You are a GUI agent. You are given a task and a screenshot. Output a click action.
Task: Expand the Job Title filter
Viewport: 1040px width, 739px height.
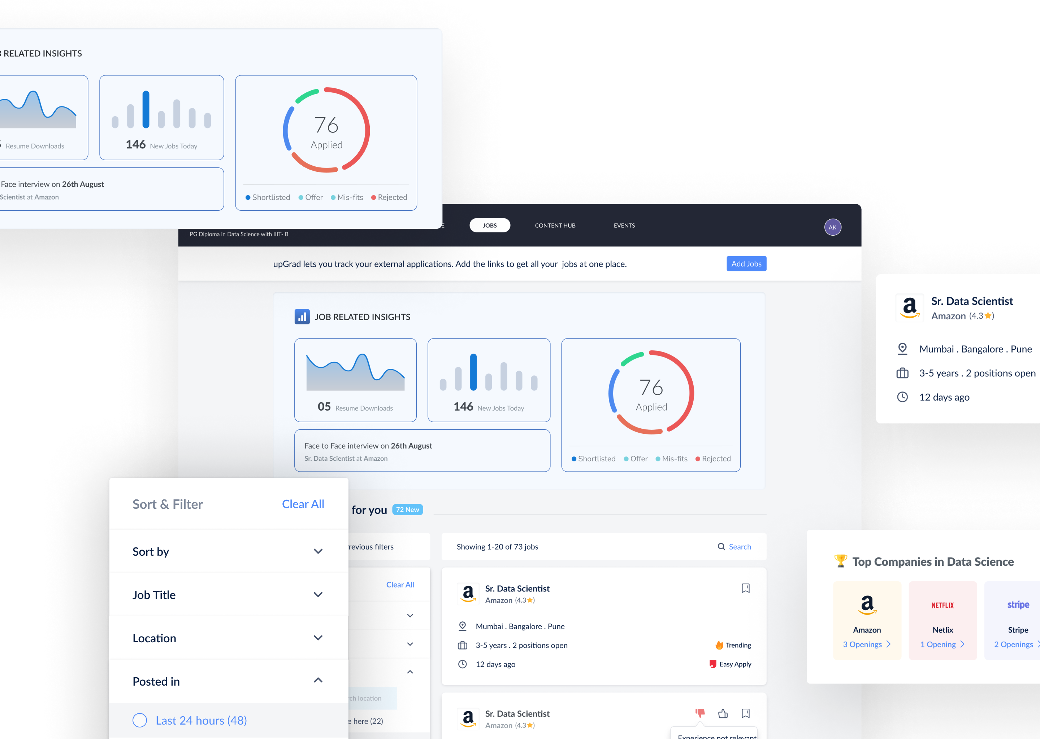coord(318,595)
